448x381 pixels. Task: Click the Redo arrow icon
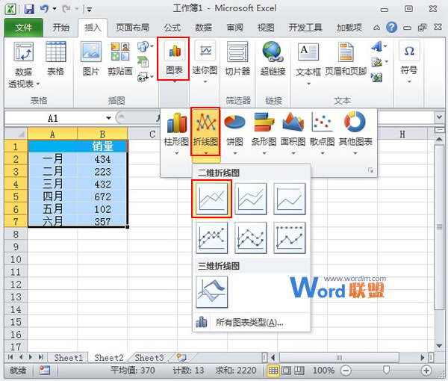(66, 9)
